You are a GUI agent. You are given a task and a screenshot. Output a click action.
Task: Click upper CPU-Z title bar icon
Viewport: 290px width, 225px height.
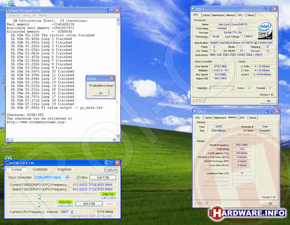[x=193, y=9]
